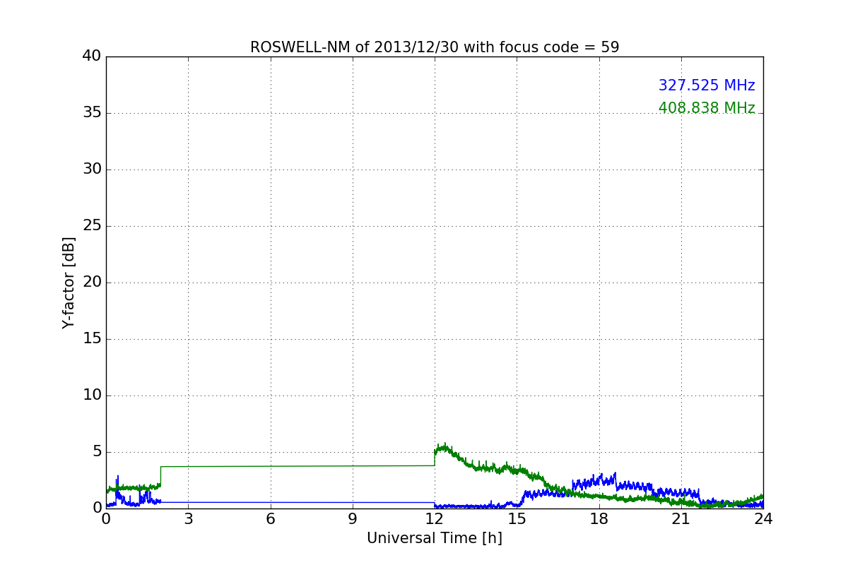This screenshot has width=848, height=565.
Task: Click the plot title mentioning ROSWELL-NM
Action: click(x=435, y=47)
